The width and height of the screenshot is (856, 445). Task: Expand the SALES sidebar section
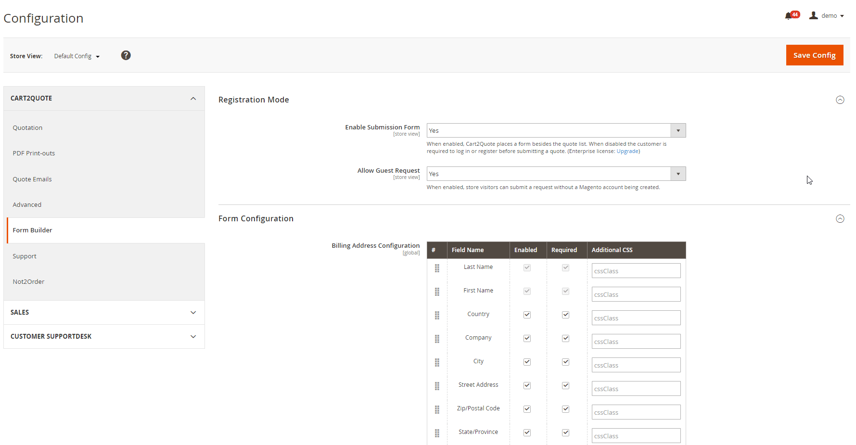(104, 312)
